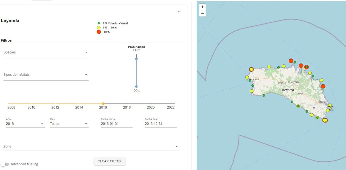Viewport: 346px width, 170px height.
Task: Click the Fecha Inicial date field
Action: (116, 124)
